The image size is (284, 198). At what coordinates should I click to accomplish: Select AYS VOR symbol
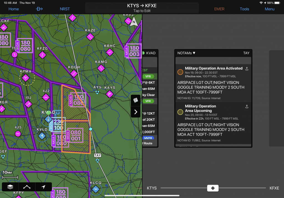tap(97, 92)
